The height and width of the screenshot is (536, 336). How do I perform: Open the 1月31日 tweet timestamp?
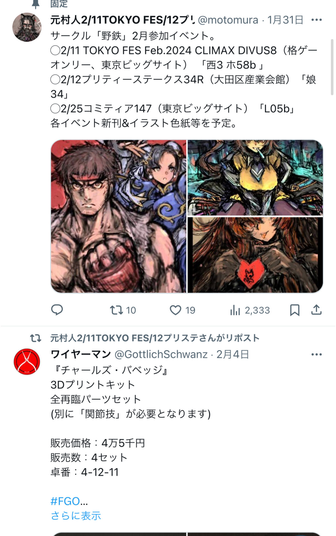point(285,20)
